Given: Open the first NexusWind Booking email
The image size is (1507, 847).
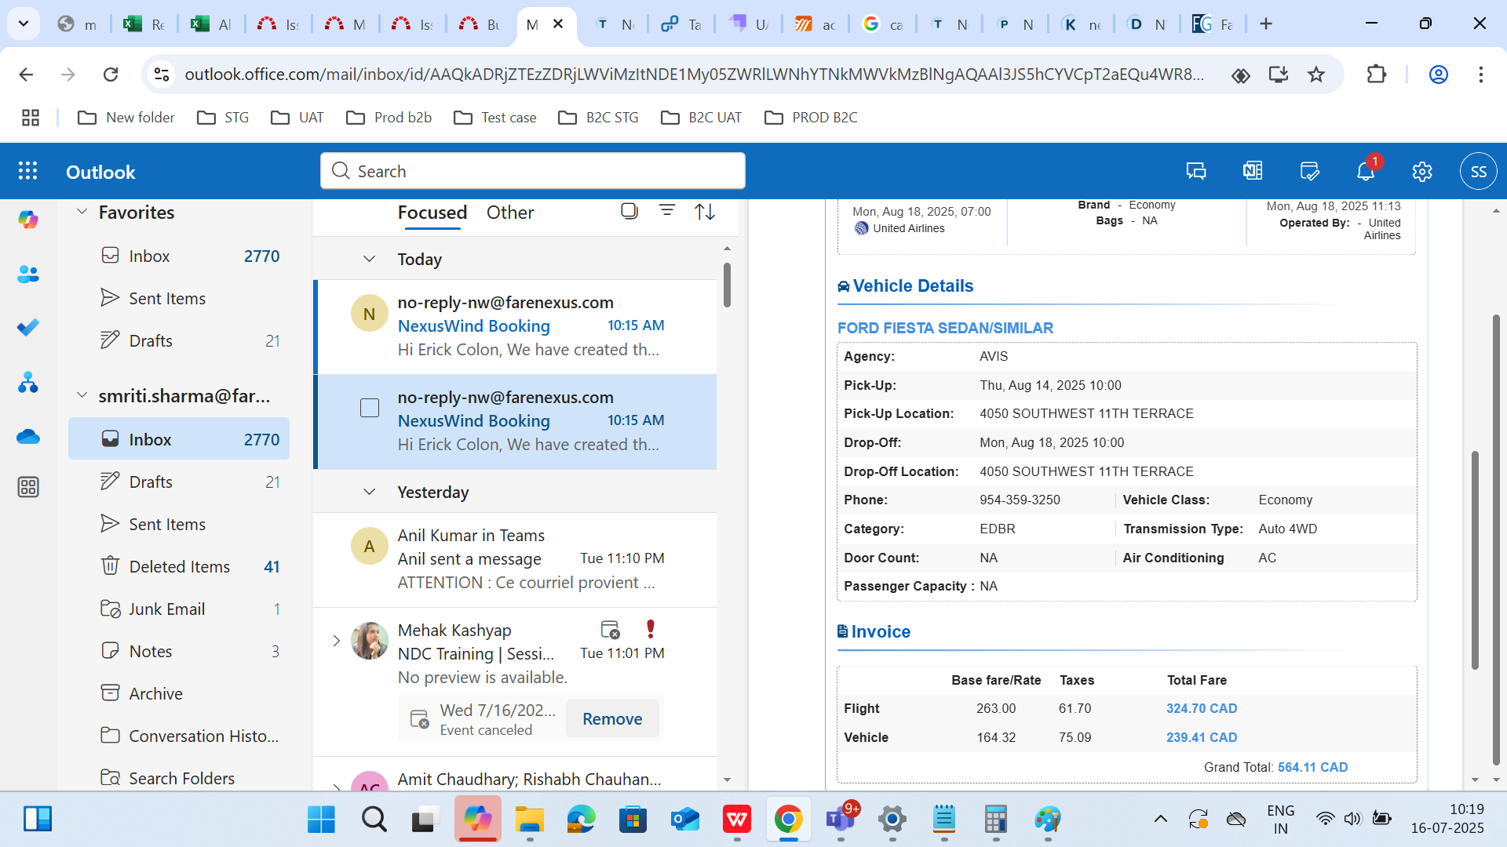Looking at the screenshot, I should click(515, 326).
